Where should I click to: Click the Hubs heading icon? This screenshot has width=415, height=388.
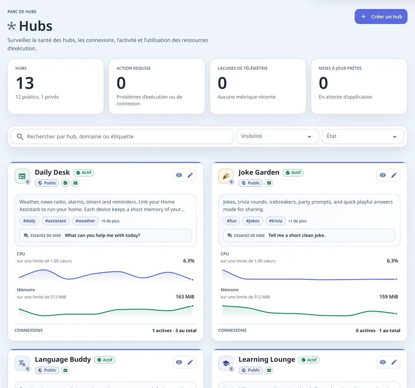click(x=12, y=26)
